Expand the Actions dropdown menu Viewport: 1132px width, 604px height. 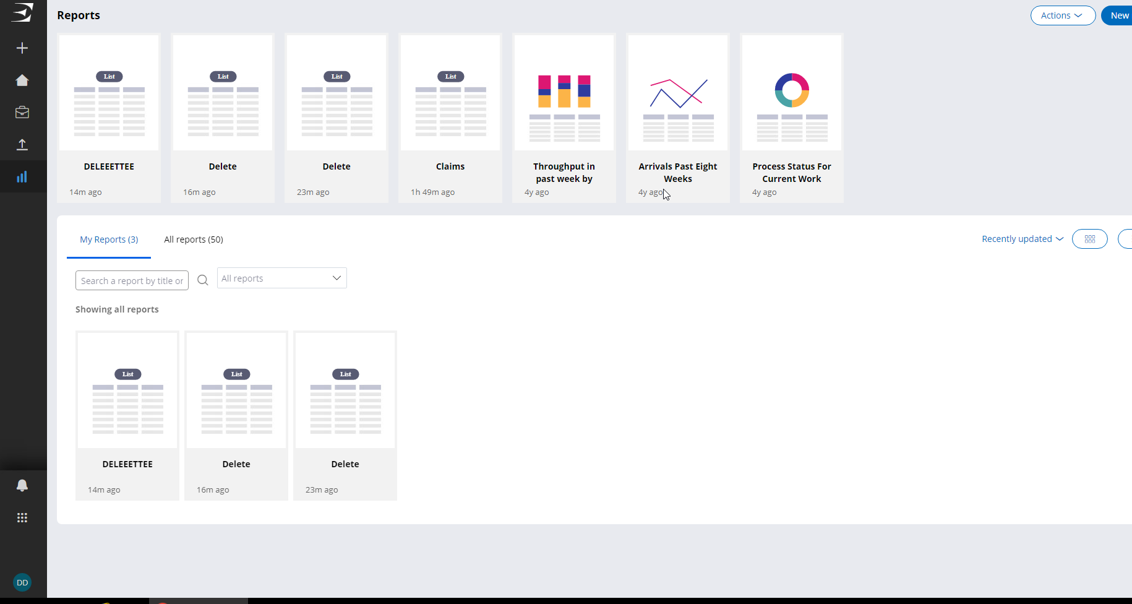1062,15
